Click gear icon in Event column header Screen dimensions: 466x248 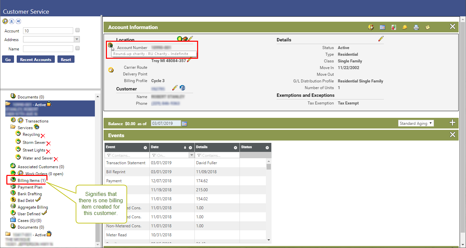coord(145,148)
